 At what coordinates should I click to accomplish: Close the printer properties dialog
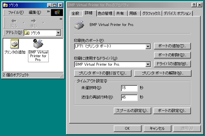pos(200,5)
